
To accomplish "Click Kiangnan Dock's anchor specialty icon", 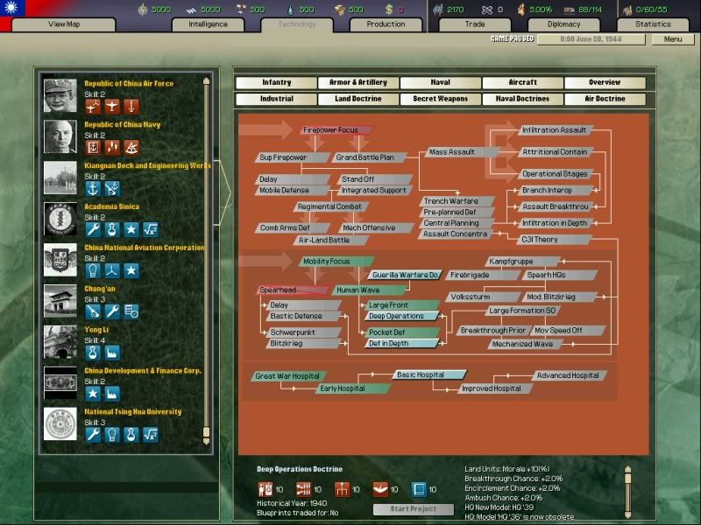I will click(93, 188).
